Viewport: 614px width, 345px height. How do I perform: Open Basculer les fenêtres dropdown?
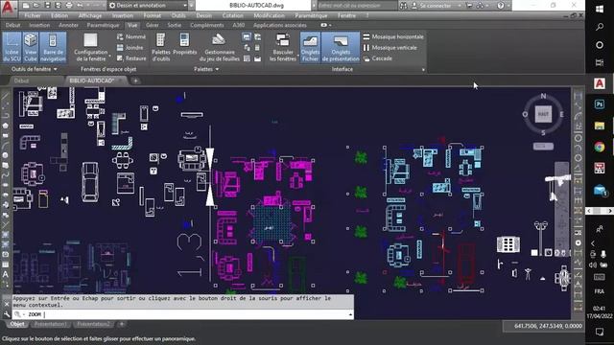[x=283, y=47]
